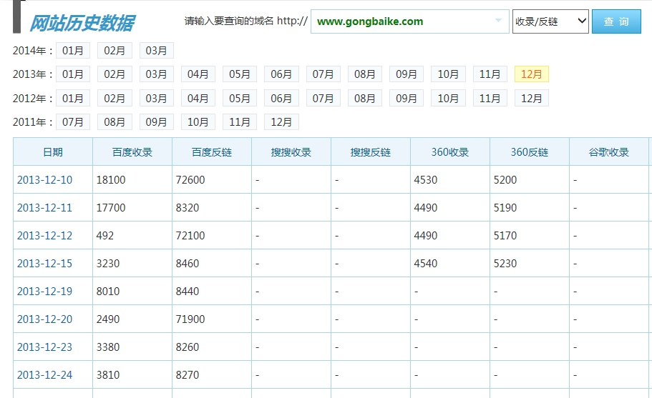Click the 网站历史数据 page title
The image size is (652, 398).
click(82, 22)
